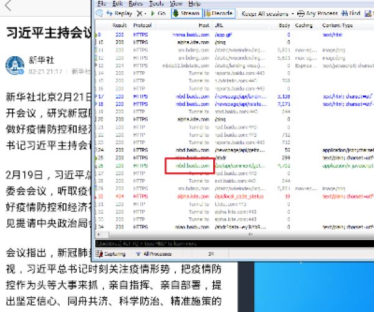Click the Save disk icon in the toolbar
This screenshot has height=312, width=374.
click(369, 14)
